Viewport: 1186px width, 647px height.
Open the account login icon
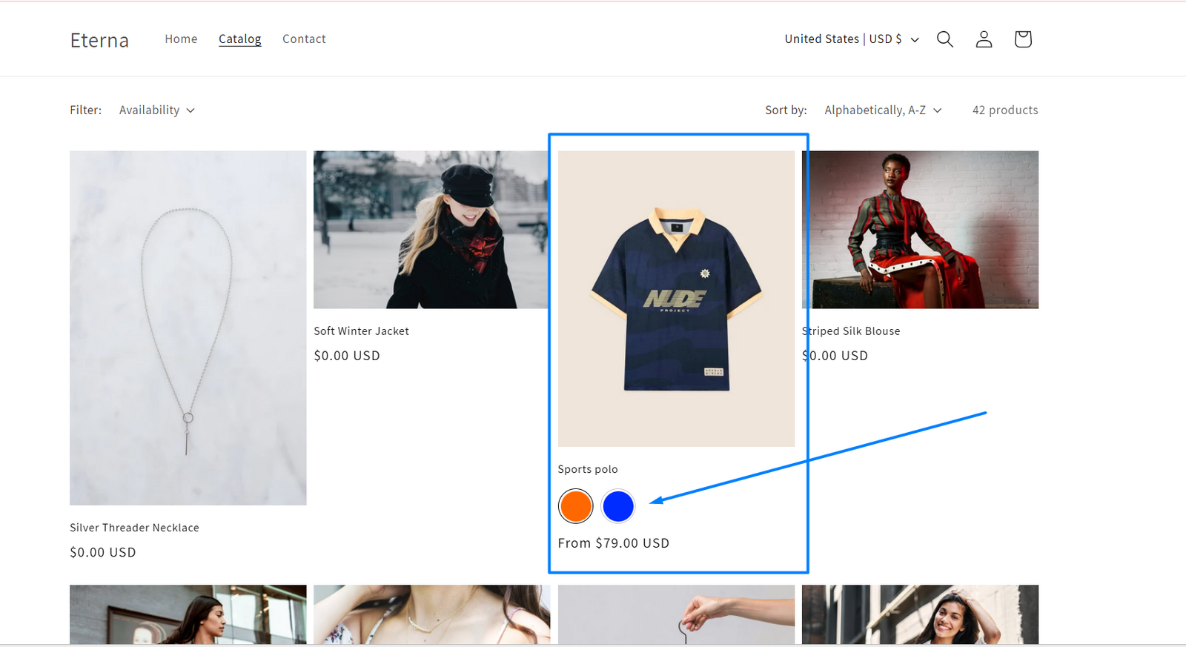(x=984, y=39)
